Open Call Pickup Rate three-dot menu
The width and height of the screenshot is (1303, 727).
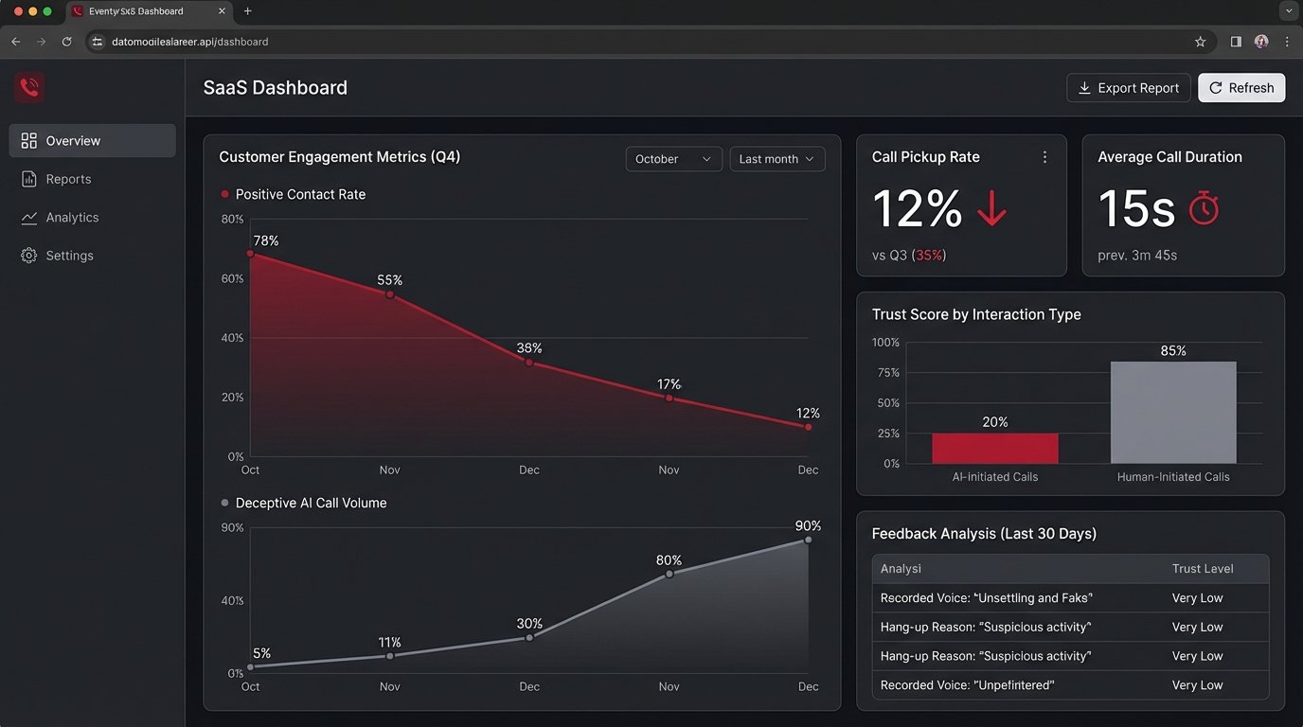[1044, 157]
